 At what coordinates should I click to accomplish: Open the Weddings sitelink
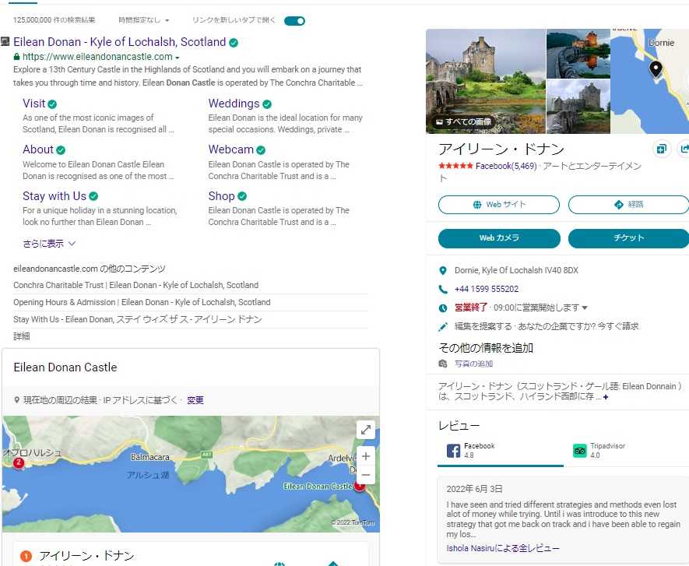(x=234, y=104)
